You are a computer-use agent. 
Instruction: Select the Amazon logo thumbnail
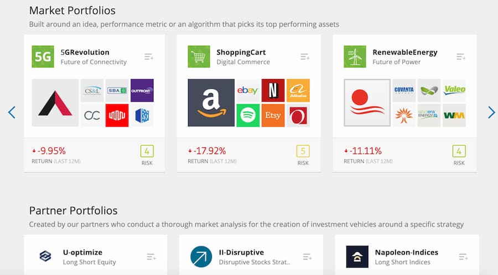click(x=211, y=103)
